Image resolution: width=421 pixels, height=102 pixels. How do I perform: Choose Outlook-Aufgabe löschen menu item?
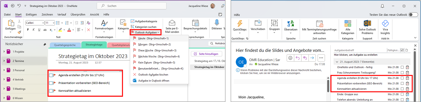(159, 75)
